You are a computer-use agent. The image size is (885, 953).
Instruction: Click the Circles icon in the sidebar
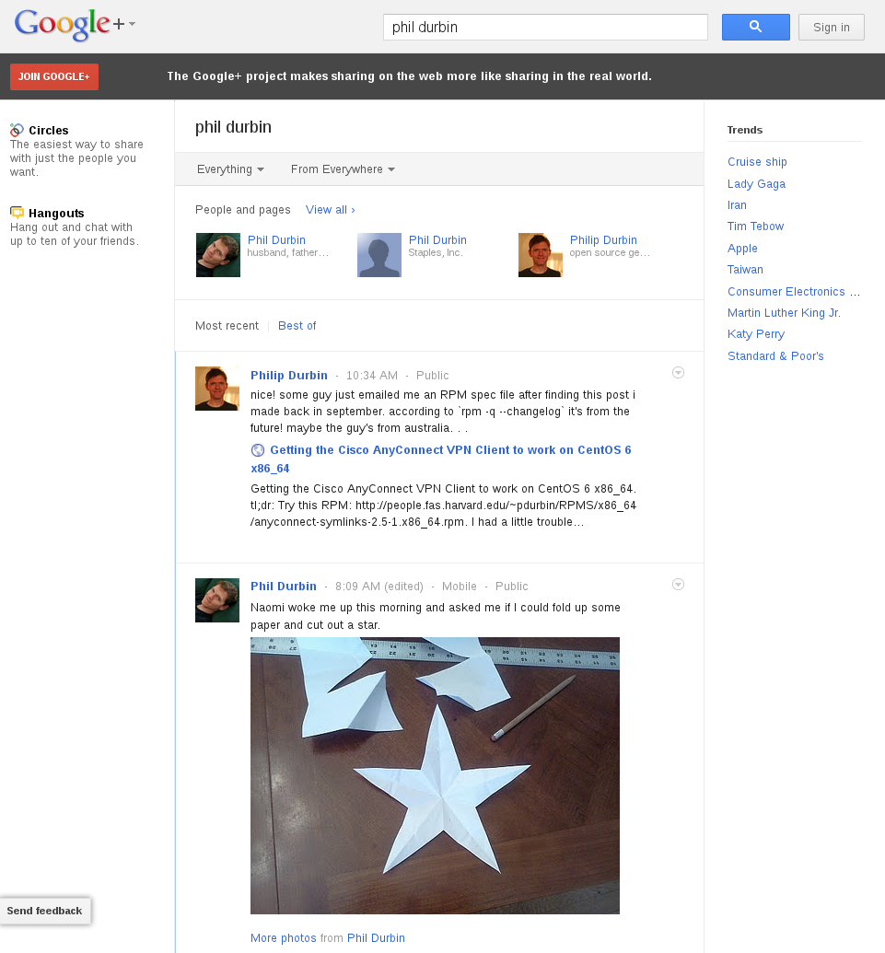[x=17, y=130]
